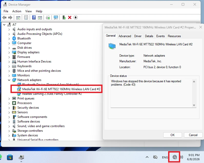Viewport: 204px width, 163px height.
Task: Expand the System devices category
Action: [x=9, y=135]
